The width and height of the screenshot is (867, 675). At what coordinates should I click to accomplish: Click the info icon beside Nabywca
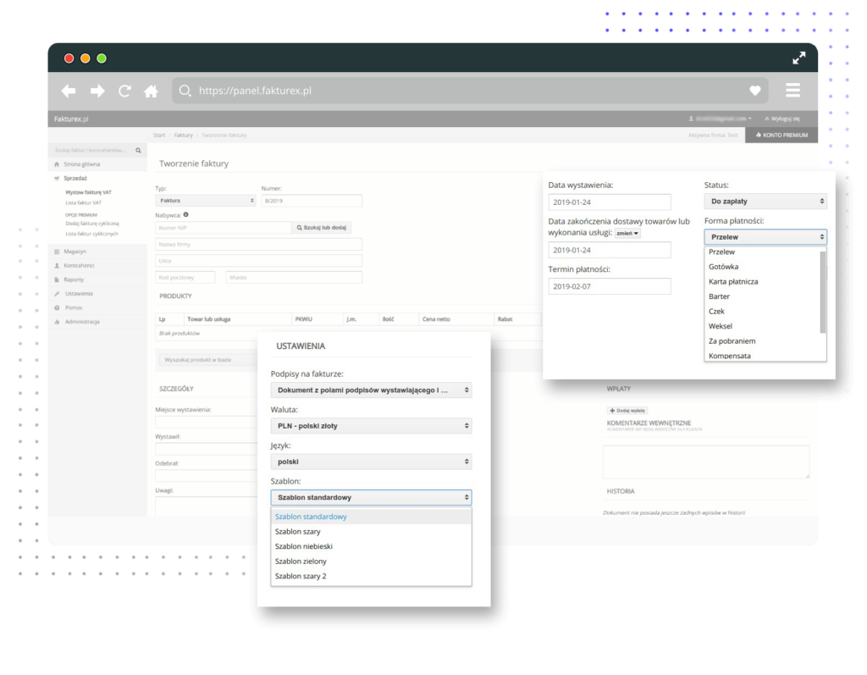[185, 215]
